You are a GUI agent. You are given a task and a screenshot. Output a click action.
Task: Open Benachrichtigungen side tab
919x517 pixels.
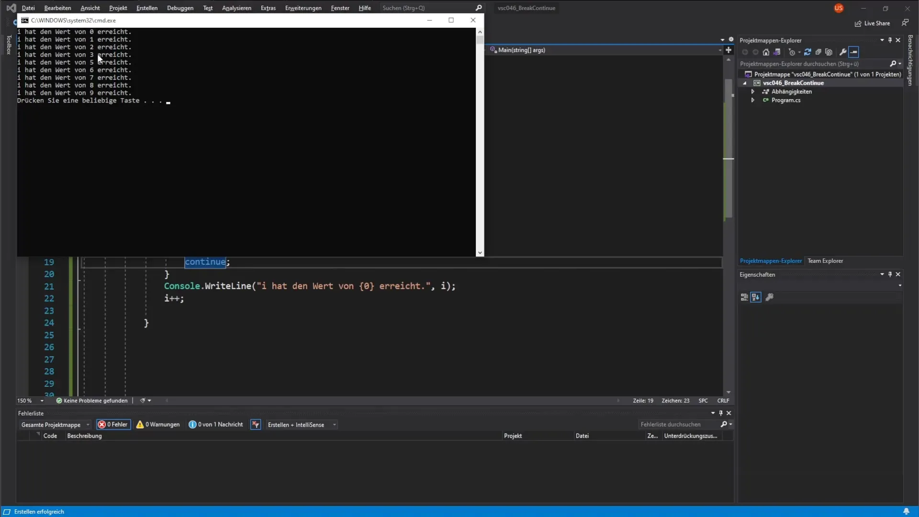[x=910, y=60]
